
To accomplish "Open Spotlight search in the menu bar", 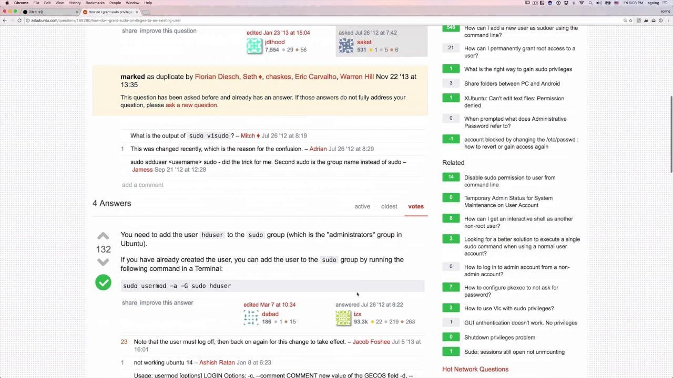I will point(590,3).
